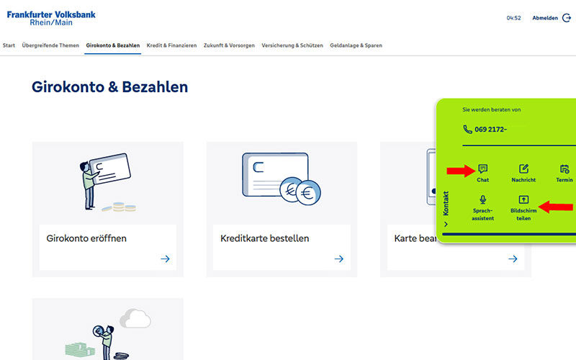Open the Start menu item
576x360 pixels.
(9, 45)
